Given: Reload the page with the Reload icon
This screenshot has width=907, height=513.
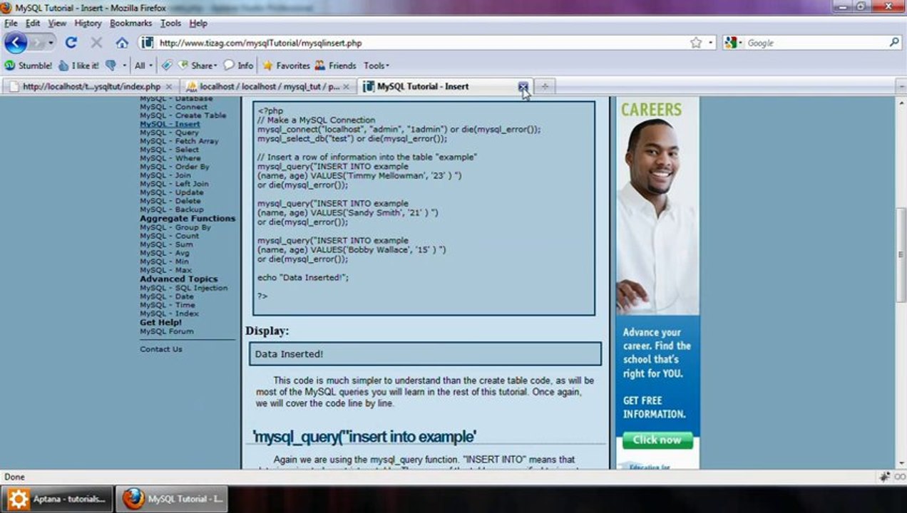Looking at the screenshot, I should [71, 43].
